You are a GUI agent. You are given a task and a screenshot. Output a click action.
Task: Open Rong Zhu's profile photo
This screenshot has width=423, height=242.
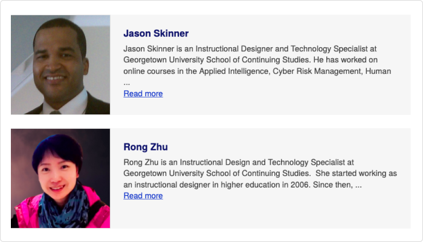click(x=60, y=178)
